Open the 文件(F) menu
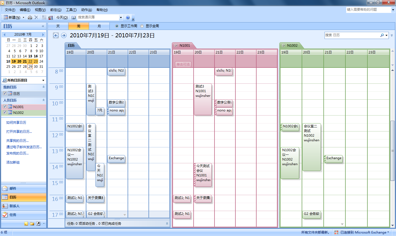 coord(10,10)
